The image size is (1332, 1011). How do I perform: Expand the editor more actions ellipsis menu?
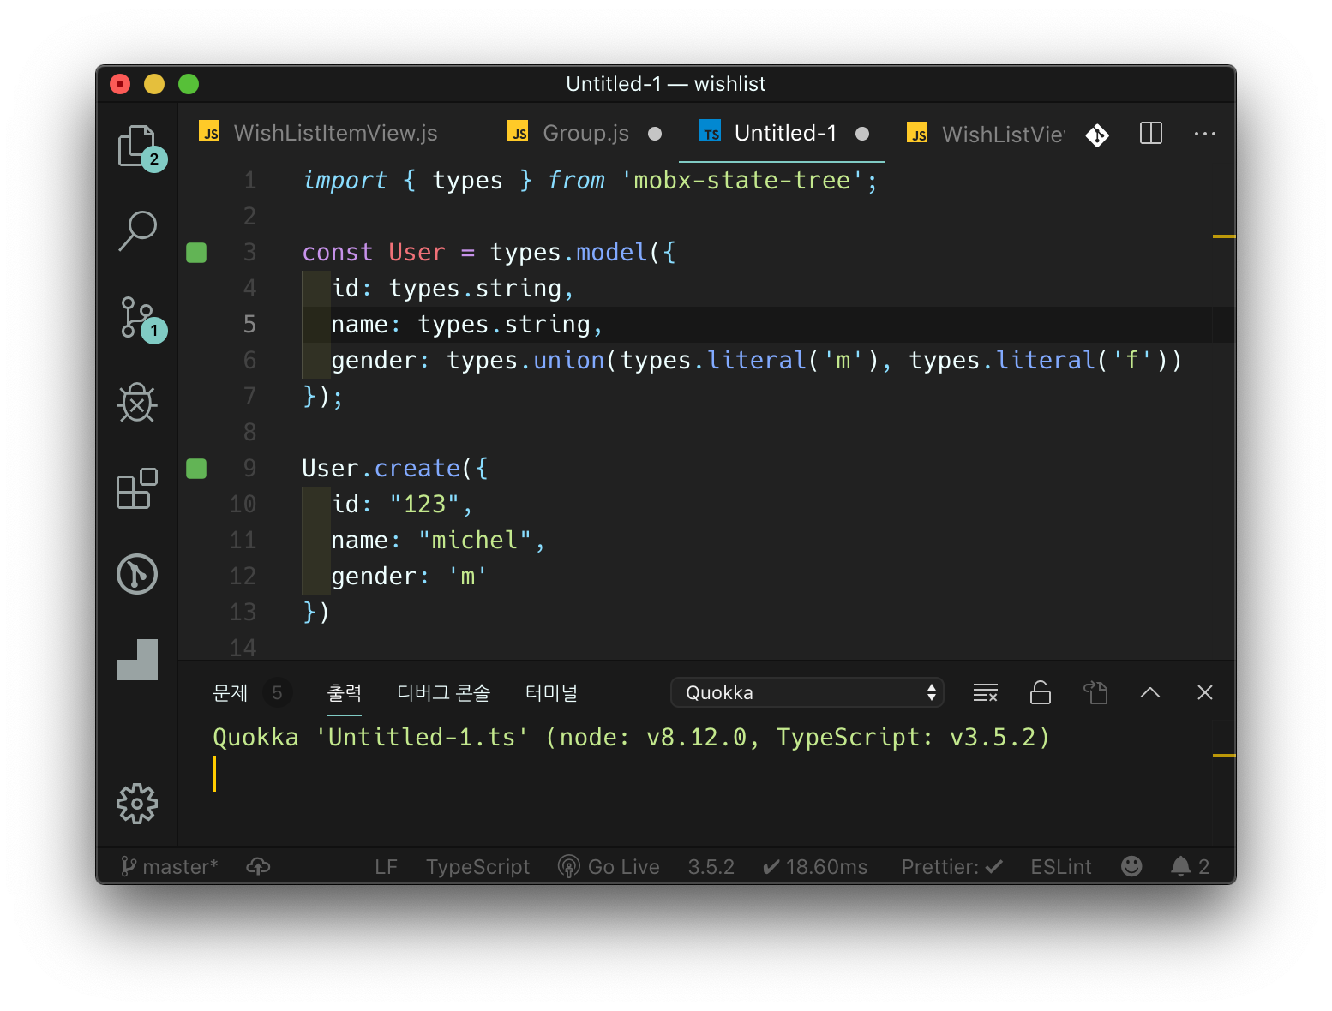pyautogui.click(x=1204, y=134)
